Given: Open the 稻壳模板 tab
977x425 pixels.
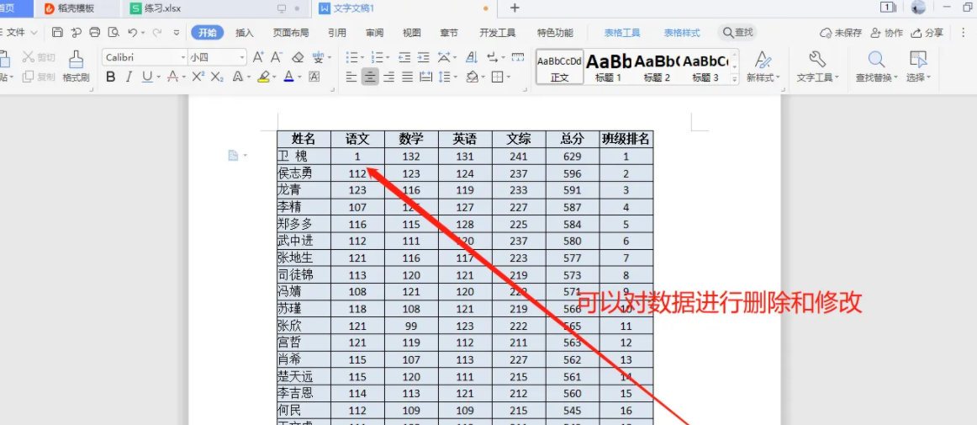Looking at the screenshot, I should [77, 8].
